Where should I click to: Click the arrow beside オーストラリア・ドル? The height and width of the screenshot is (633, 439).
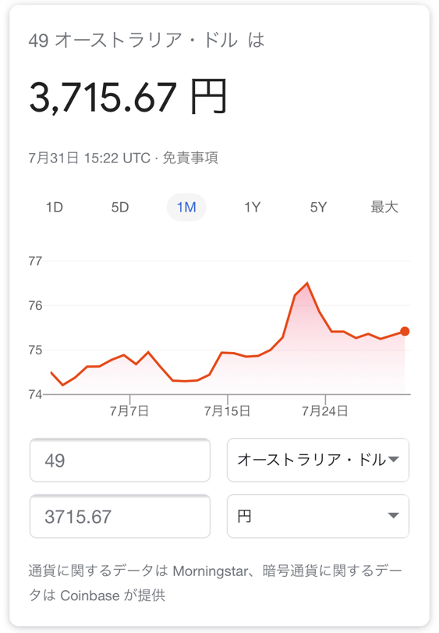[x=393, y=460]
